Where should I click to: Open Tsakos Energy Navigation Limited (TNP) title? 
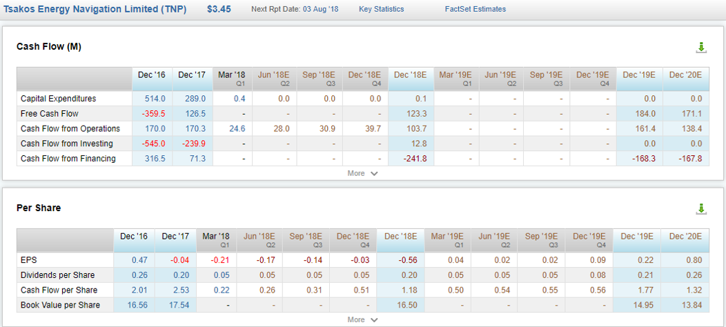click(x=95, y=9)
